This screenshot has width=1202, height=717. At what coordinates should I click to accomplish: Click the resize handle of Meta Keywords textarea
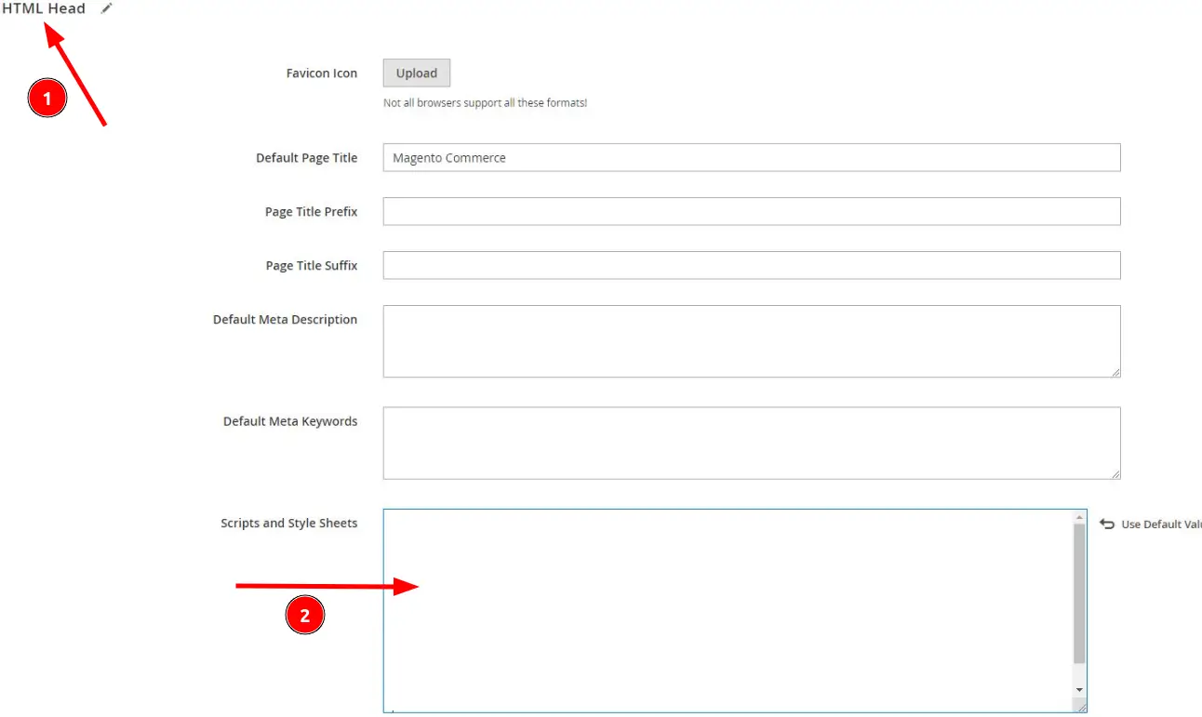coord(1115,475)
